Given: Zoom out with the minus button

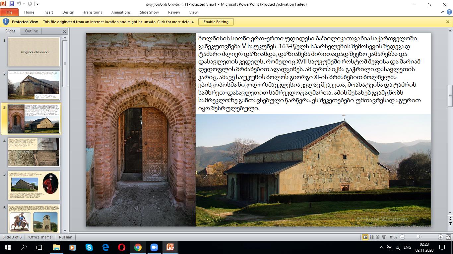Looking at the screenshot, I should [402, 237].
